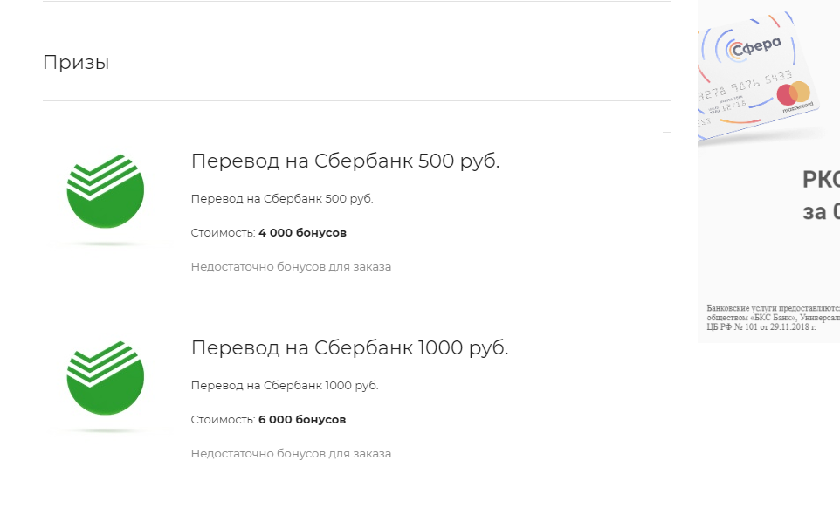
Task: Click the 'РКО' ad headline text
Action: pos(821,179)
